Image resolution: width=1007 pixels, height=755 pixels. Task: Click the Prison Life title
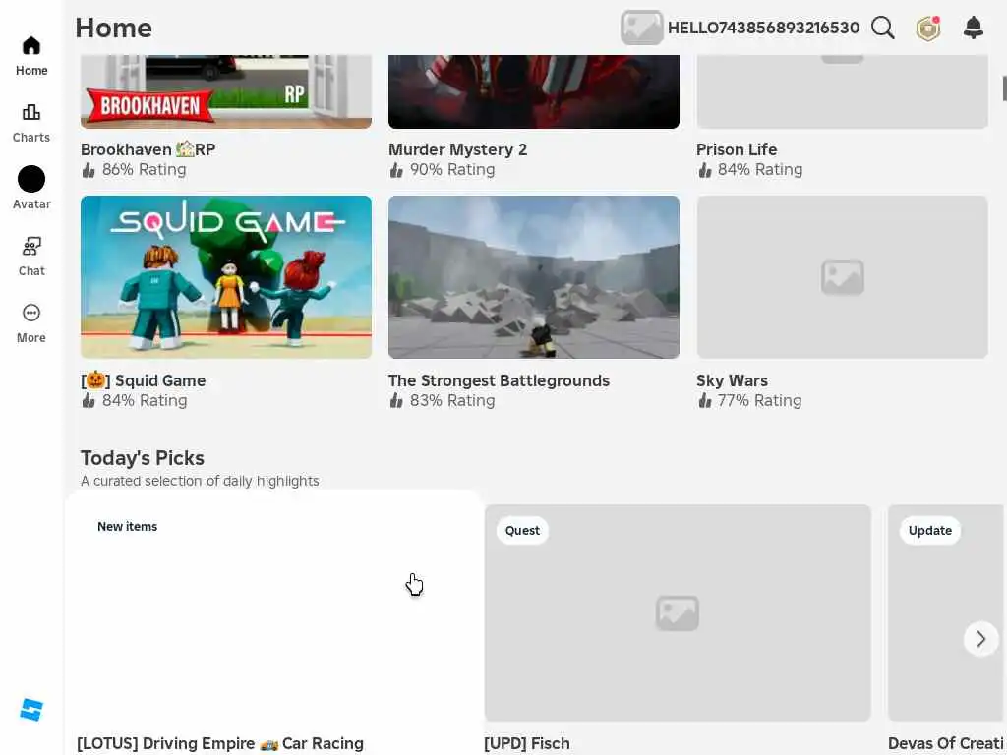coord(737,149)
